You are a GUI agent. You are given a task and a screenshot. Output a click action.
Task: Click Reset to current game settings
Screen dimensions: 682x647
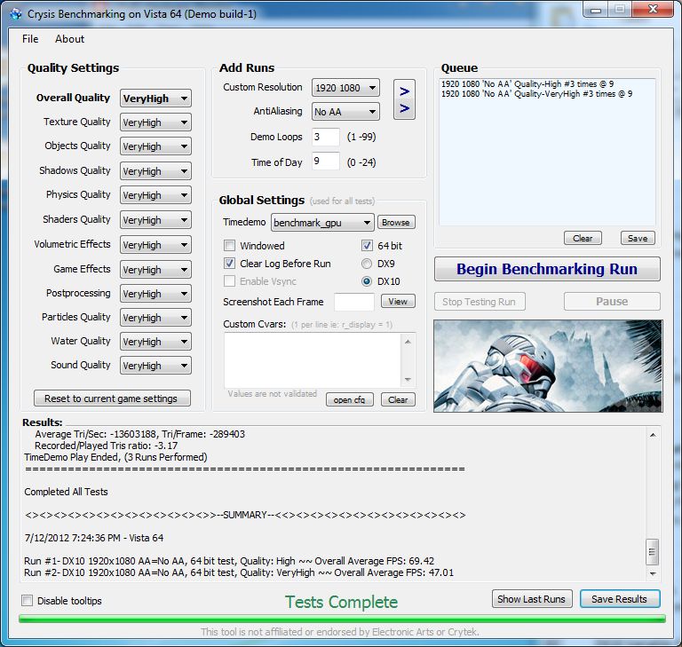(112, 398)
